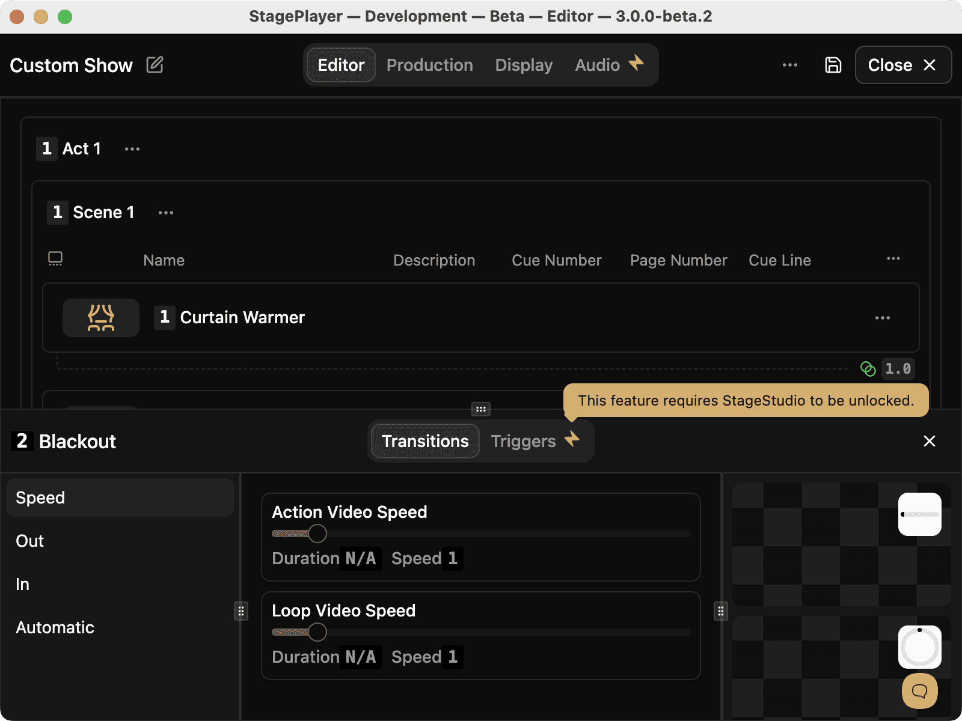Open Act 1 options ellipsis
Image resolution: width=962 pixels, height=721 pixels.
(132, 149)
